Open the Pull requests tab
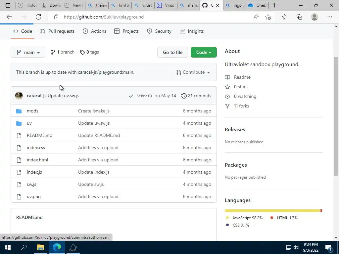 tap(57, 31)
